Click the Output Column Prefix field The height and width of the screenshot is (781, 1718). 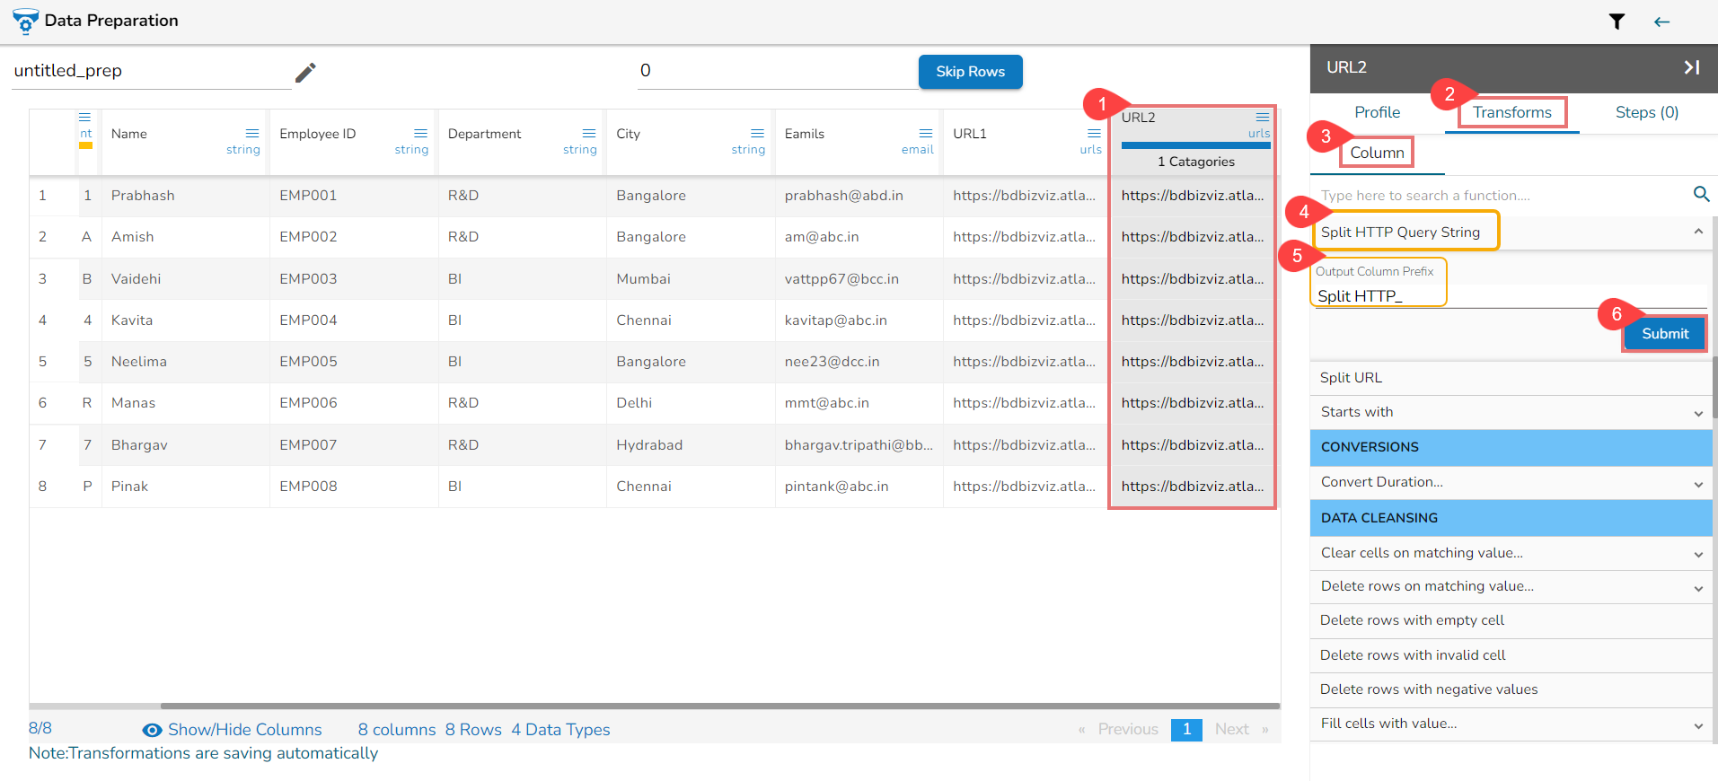tap(1509, 296)
